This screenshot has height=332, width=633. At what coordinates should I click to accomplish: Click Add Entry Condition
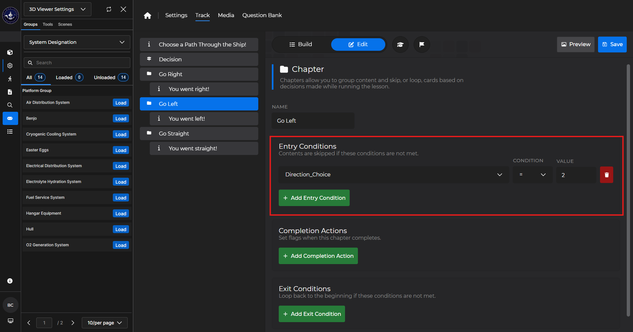point(314,198)
